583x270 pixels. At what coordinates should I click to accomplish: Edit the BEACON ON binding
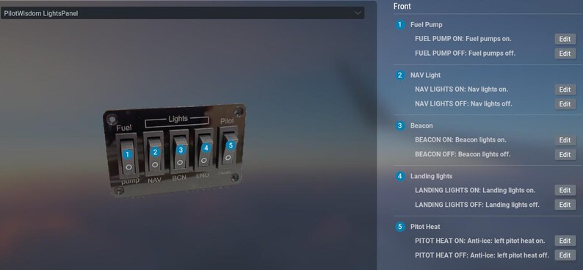tap(565, 140)
